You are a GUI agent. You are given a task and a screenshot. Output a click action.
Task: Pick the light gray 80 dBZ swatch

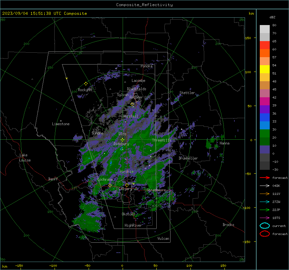(x=265, y=29)
